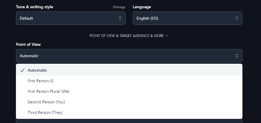Click the Language field label
This screenshot has height=123, width=261.
click(142, 7)
